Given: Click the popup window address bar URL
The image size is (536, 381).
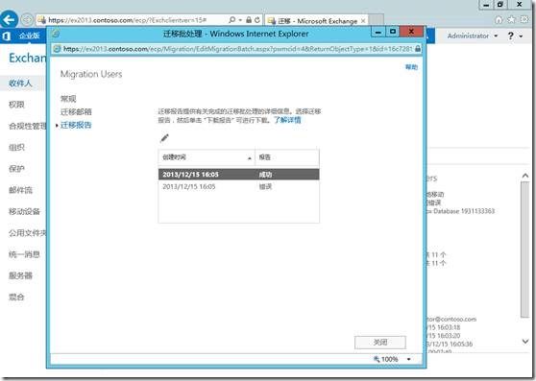Looking at the screenshot, I should coord(238,49).
